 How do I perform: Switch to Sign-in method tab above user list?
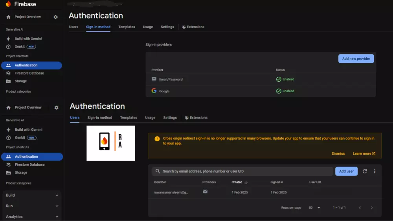(x=100, y=118)
